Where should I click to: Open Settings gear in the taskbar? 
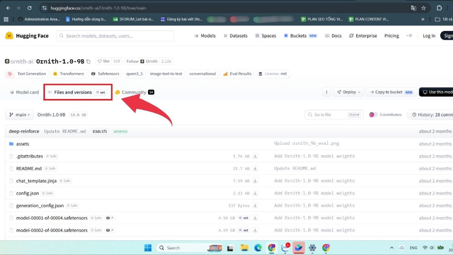312,248
